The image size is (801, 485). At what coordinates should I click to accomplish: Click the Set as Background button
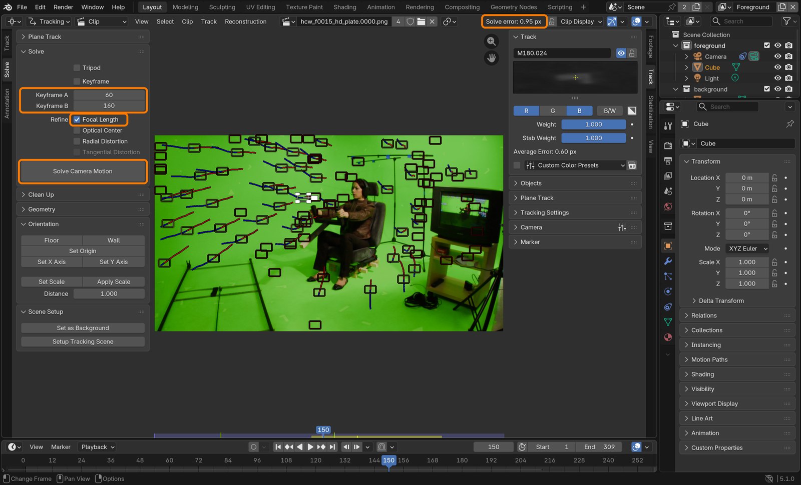(83, 328)
